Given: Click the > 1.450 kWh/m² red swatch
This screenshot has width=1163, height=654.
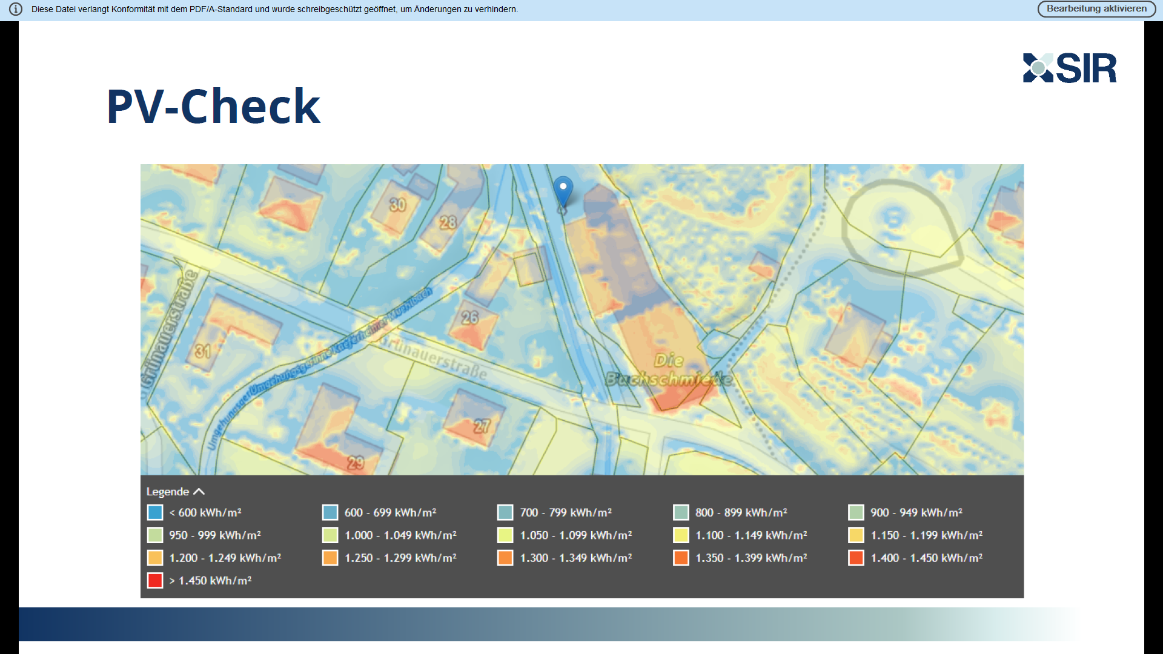Looking at the screenshot, I should [155, 581].
